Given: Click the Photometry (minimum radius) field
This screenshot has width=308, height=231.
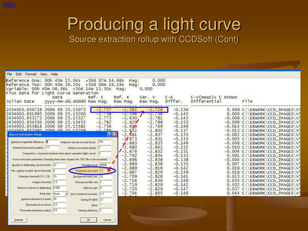Looking at the screenshot, I should [x=60, y=210].
